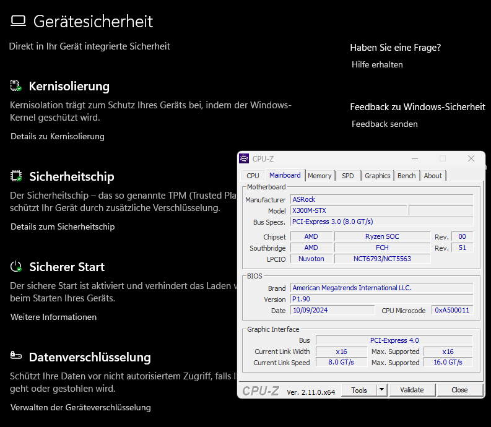Click the ASRock manufacturer field
Viewport: 491px width, 427px height.
(x=381, y=199)
